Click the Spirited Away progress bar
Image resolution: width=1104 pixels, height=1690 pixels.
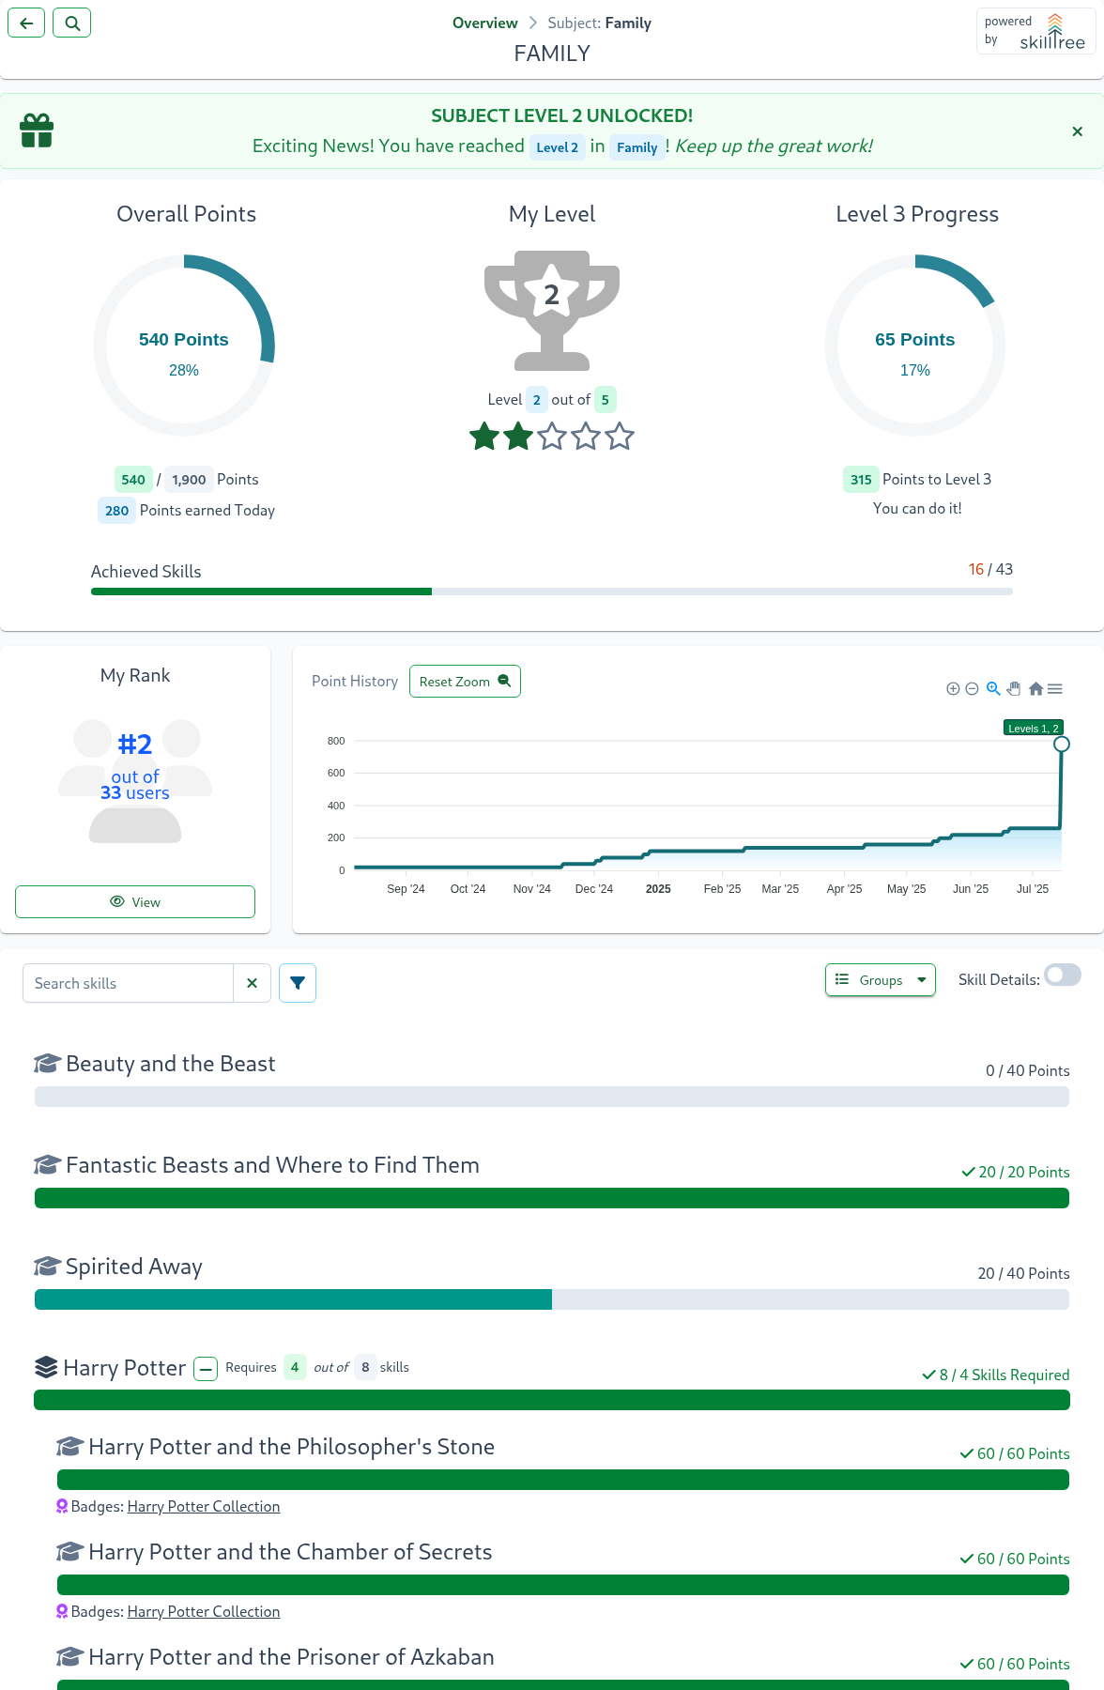(552, 1299)
